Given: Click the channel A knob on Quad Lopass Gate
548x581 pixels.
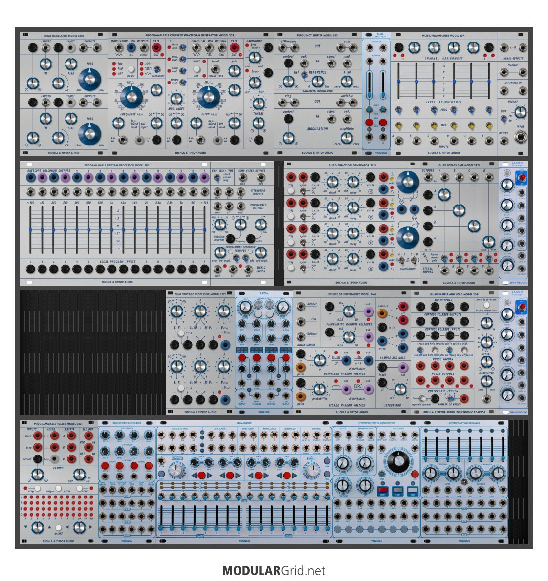Looking at the screenshot, I should pos(444,194).
